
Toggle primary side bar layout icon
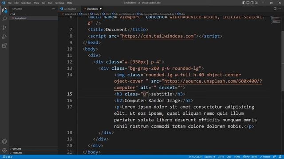point(244,3)
